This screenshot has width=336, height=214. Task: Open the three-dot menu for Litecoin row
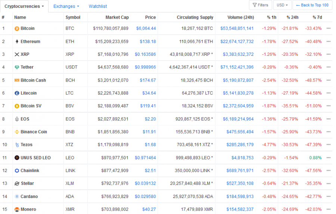point(329,93)
